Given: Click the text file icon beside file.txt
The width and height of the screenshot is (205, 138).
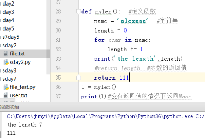Looking at the screenshot, I should click(6, 54).
